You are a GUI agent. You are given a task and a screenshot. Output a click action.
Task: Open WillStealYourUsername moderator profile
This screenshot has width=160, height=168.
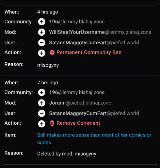click(x=100, y=32)
